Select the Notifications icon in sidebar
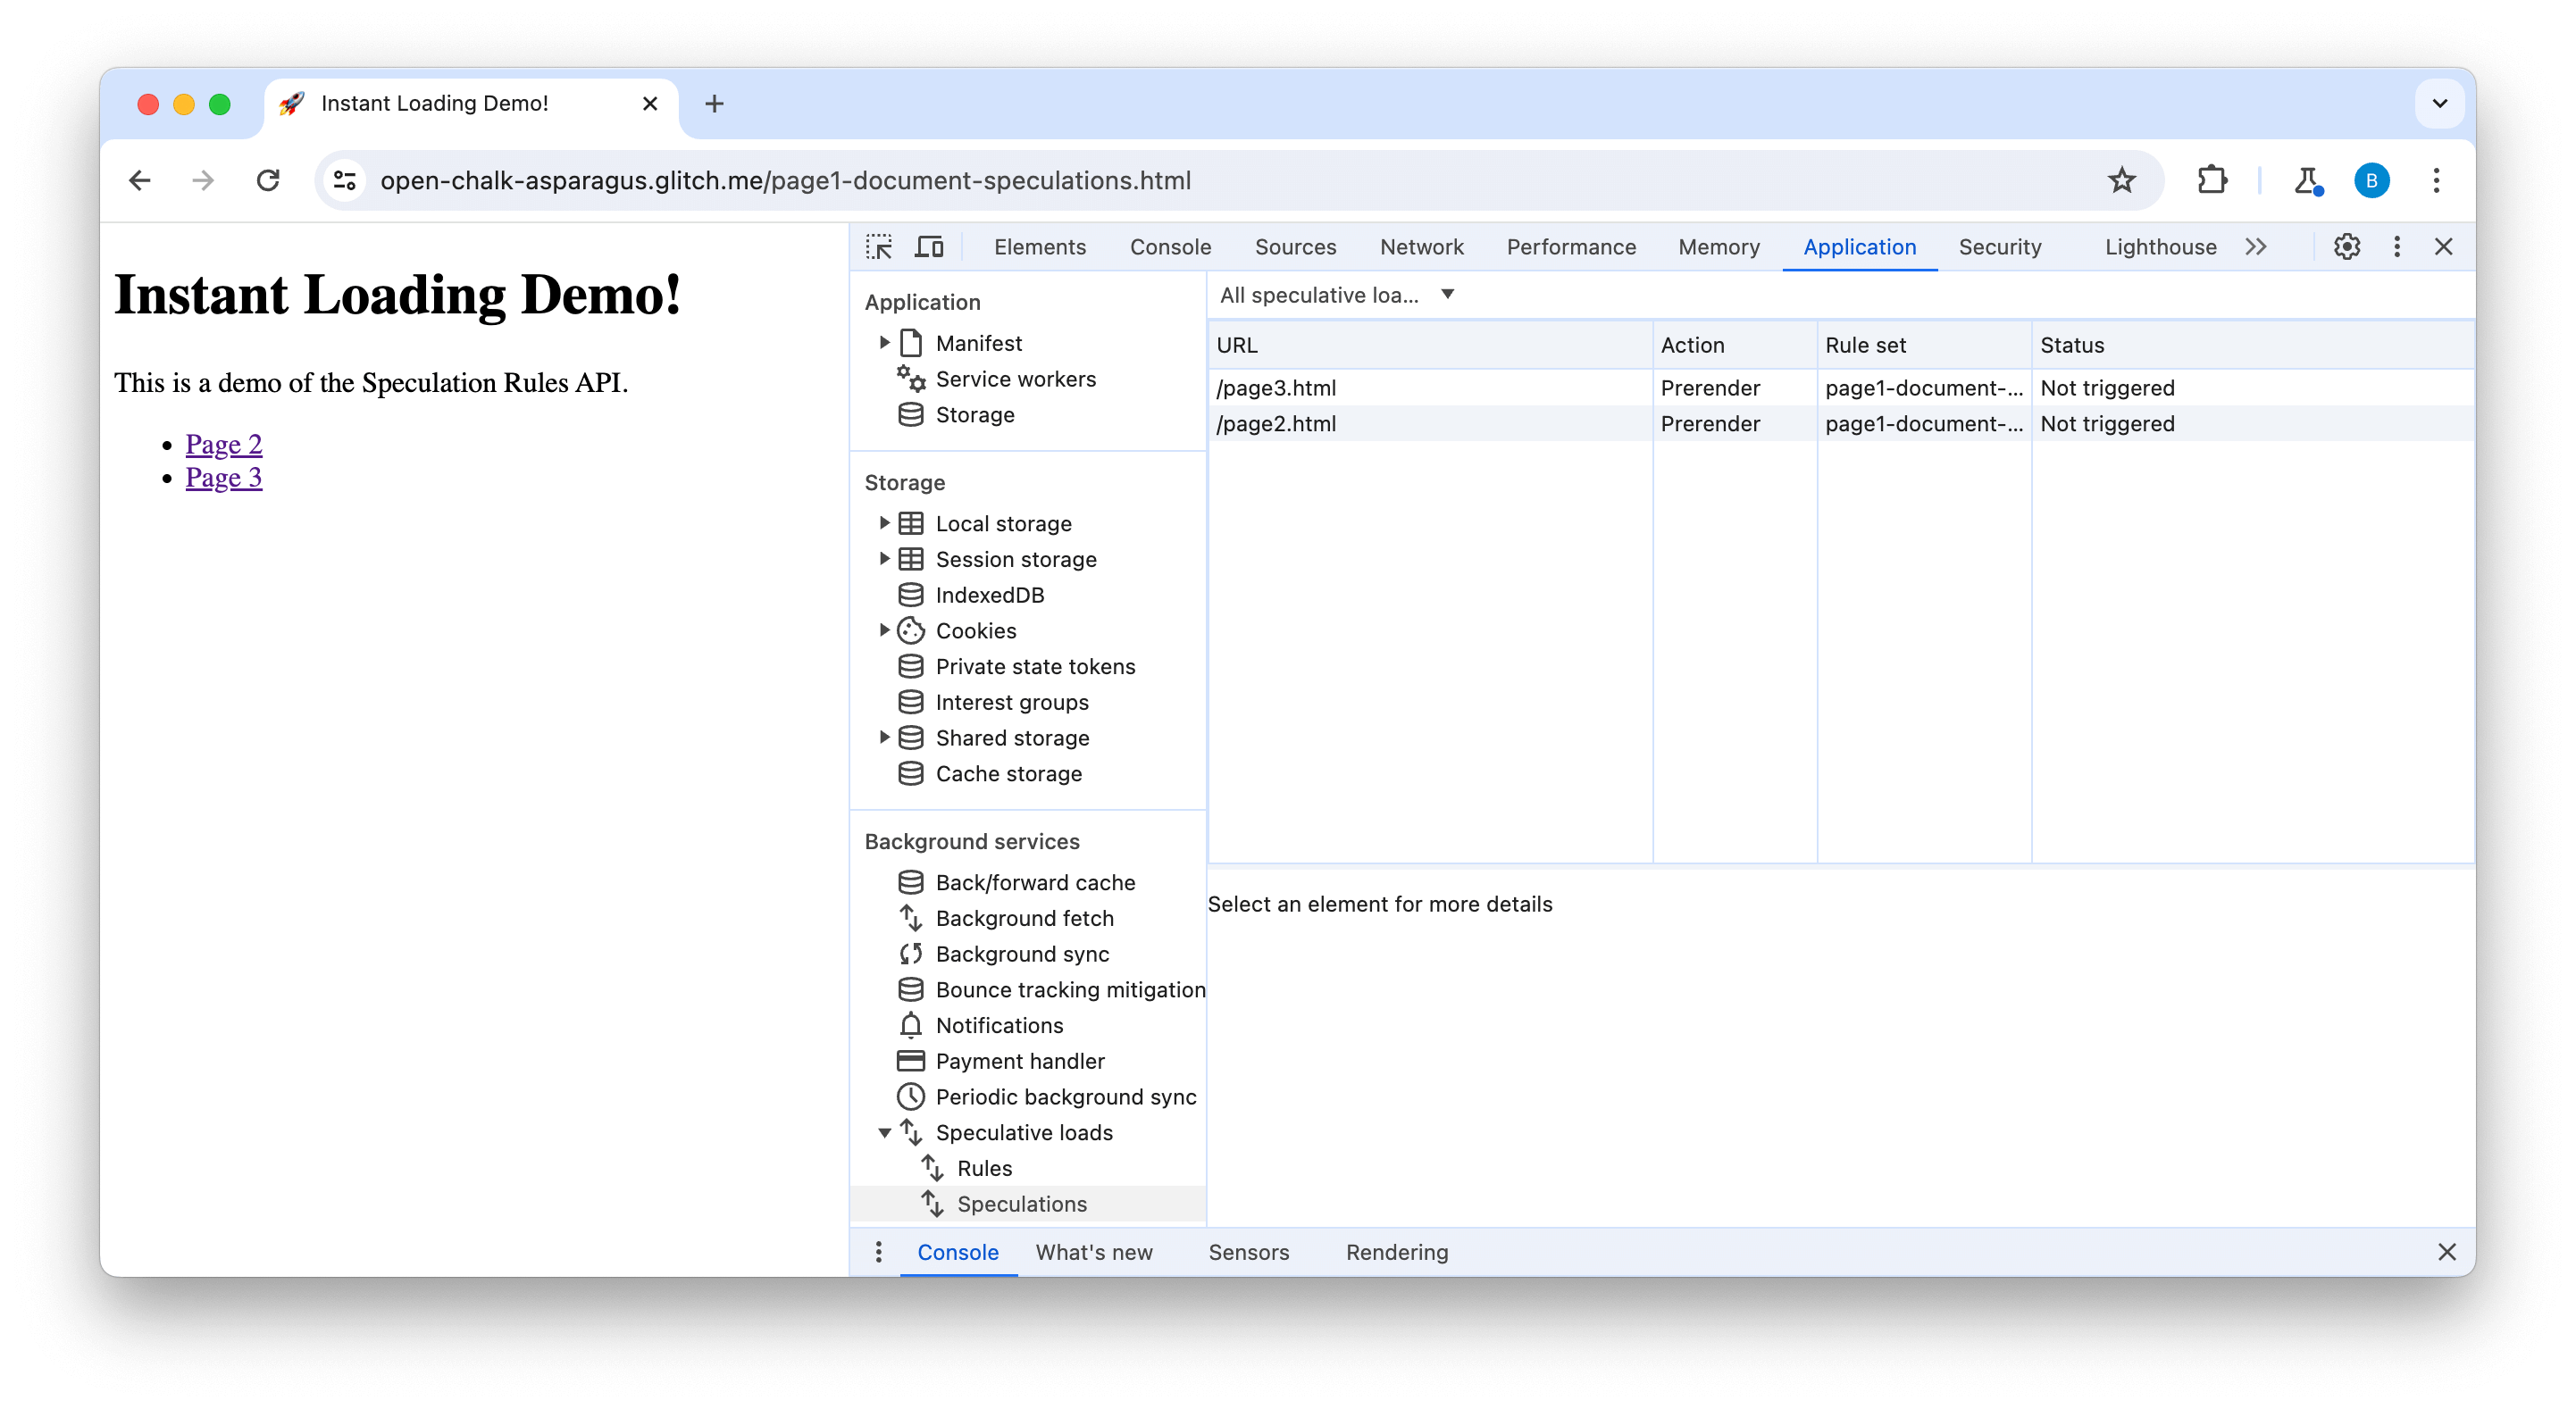2576x1409 pixels. pos(911,1024)
